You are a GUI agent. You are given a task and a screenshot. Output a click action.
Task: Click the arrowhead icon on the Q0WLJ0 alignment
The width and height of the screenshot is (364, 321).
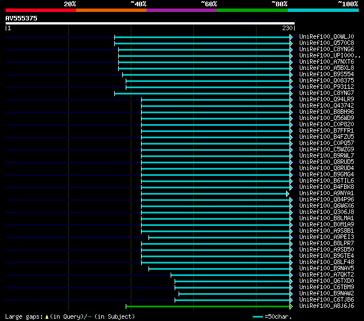pos(291,37)
